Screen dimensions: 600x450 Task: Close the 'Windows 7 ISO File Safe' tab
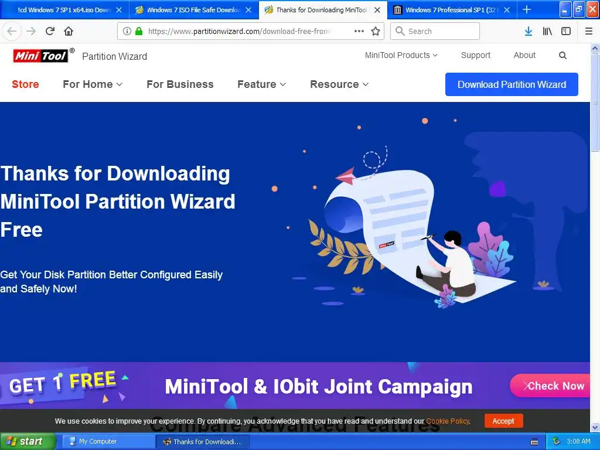pos(248,10)
